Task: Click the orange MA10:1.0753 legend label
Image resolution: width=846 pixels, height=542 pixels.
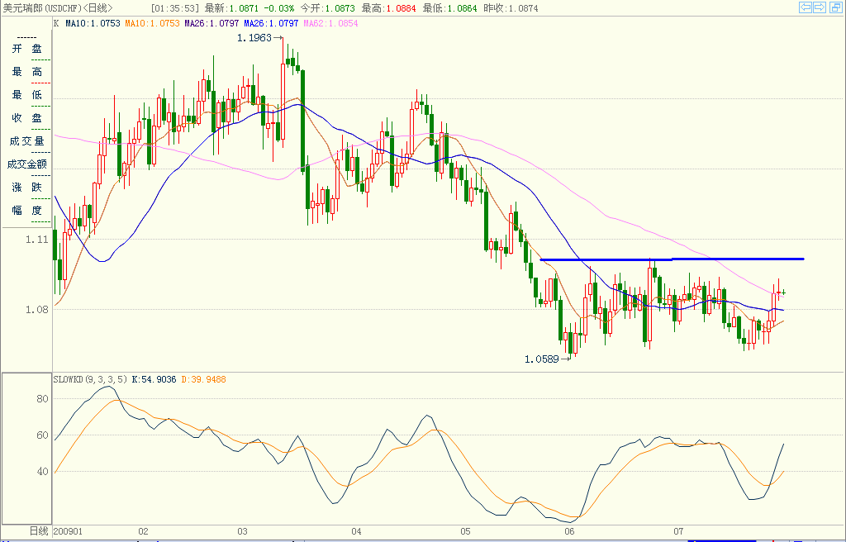Action: click(x=152, y=23)
